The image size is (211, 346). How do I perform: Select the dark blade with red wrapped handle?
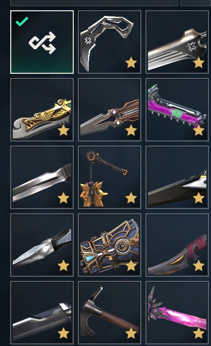(177, 245)
